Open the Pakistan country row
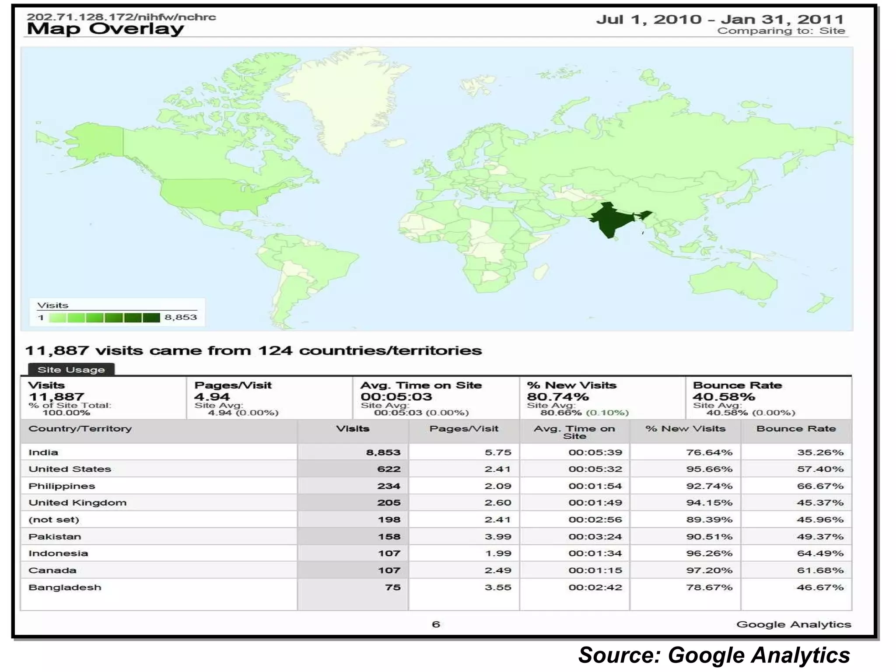896x672 pixels. pos(436,536)
